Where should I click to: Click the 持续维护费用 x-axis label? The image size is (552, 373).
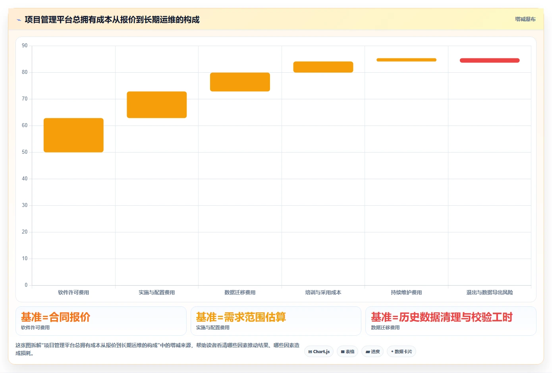coord(406,292)
